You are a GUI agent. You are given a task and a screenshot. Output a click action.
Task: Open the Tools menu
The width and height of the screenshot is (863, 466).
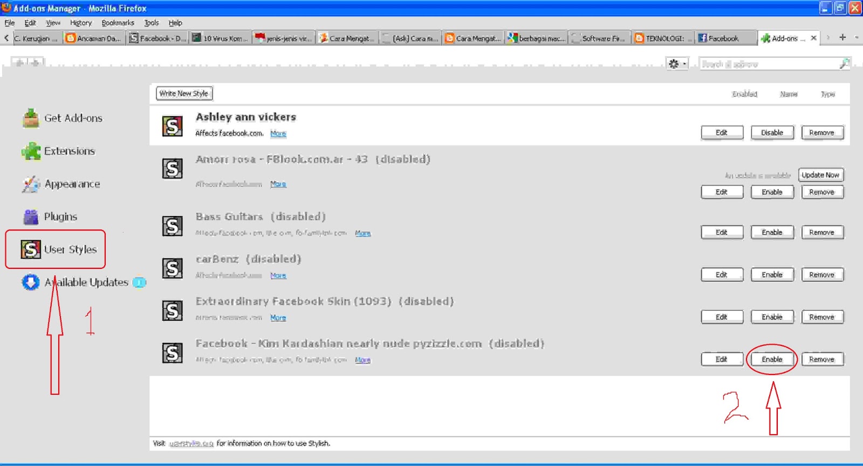[152, 23]
